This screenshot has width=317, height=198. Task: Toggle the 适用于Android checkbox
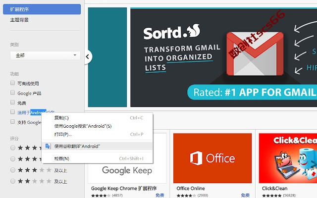click(x=12, y=112)
